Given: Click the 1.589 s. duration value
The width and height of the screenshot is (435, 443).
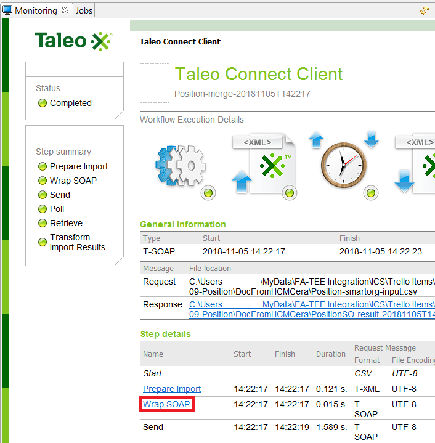Looking at the screenshot, I should click(331, 427).
